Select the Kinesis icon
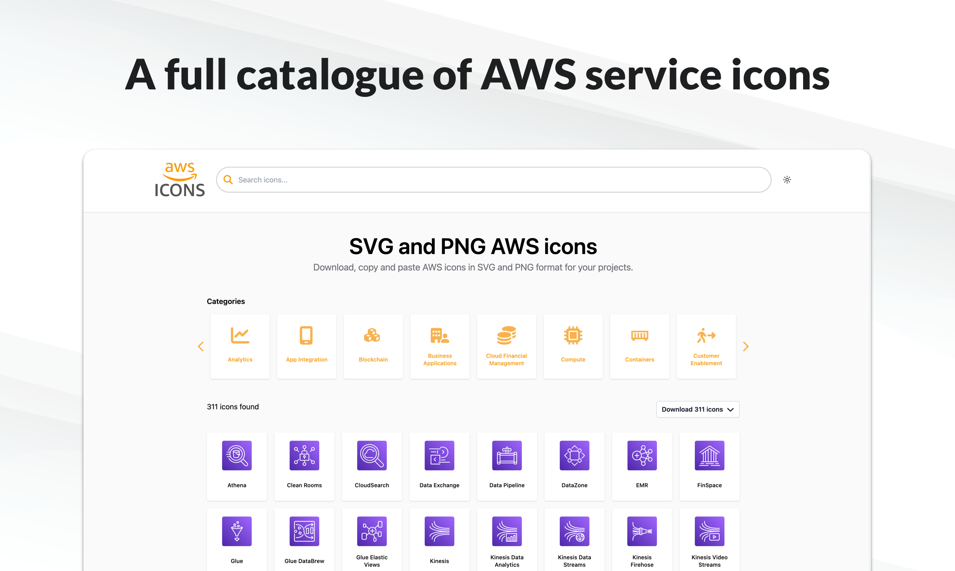Viewport: 955px width, 571px height. [x=440, y=532]
